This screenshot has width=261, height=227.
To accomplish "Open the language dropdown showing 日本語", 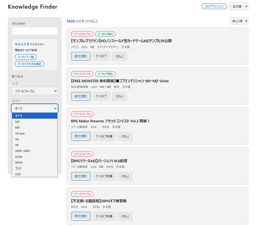I will pyautogui.click(x=239, y=6).
